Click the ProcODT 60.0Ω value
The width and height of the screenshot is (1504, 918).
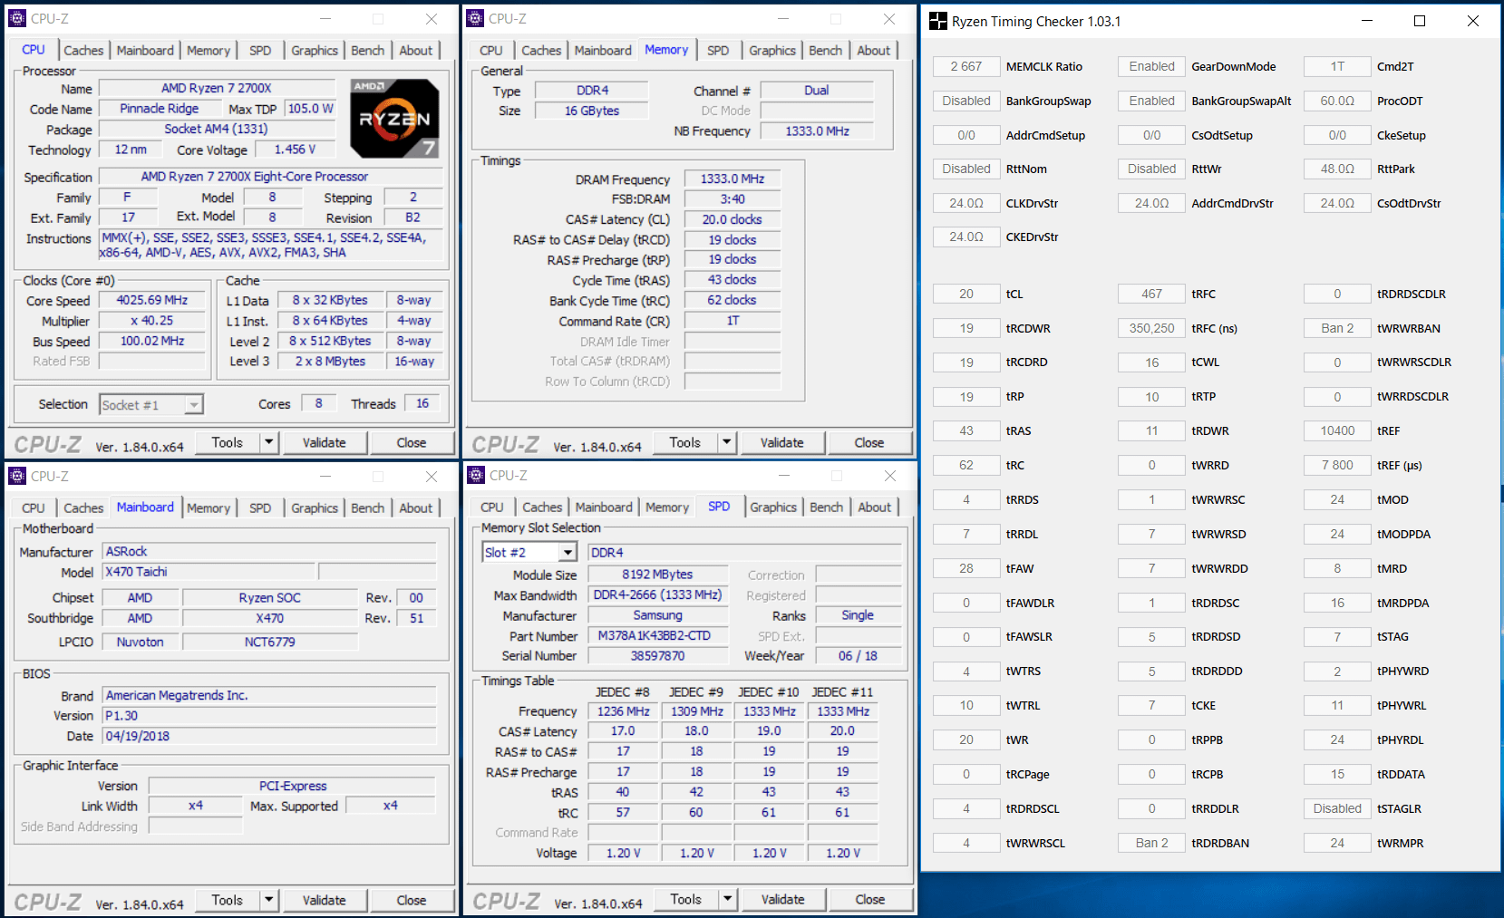pyautogui.click(x=1337, y=101)
